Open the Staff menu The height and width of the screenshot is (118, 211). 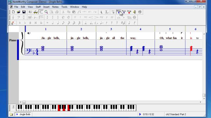38,7
